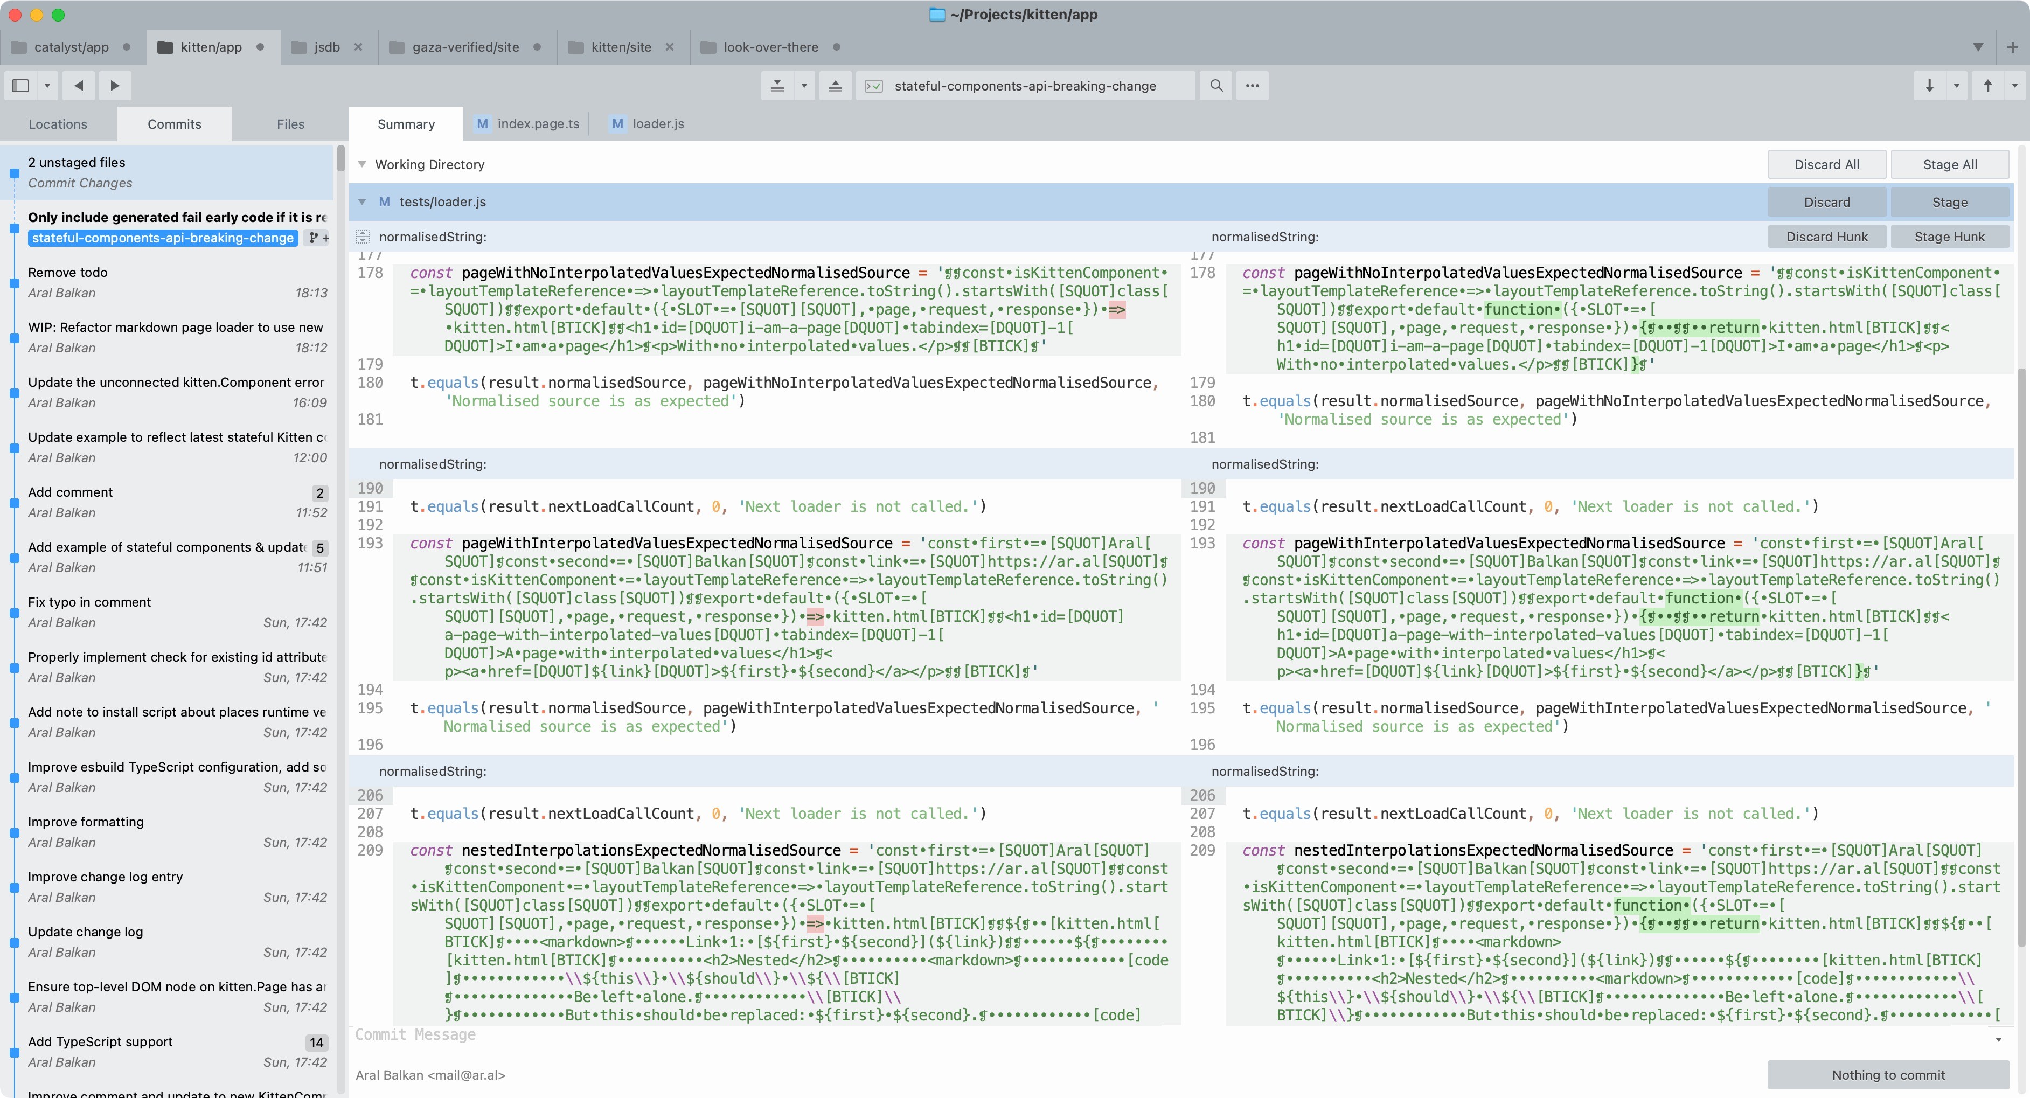The height and width of the screenshot is (1098, 2030).
Task: Open the stash options dropdown arrow
Action: tap(804, 86)
